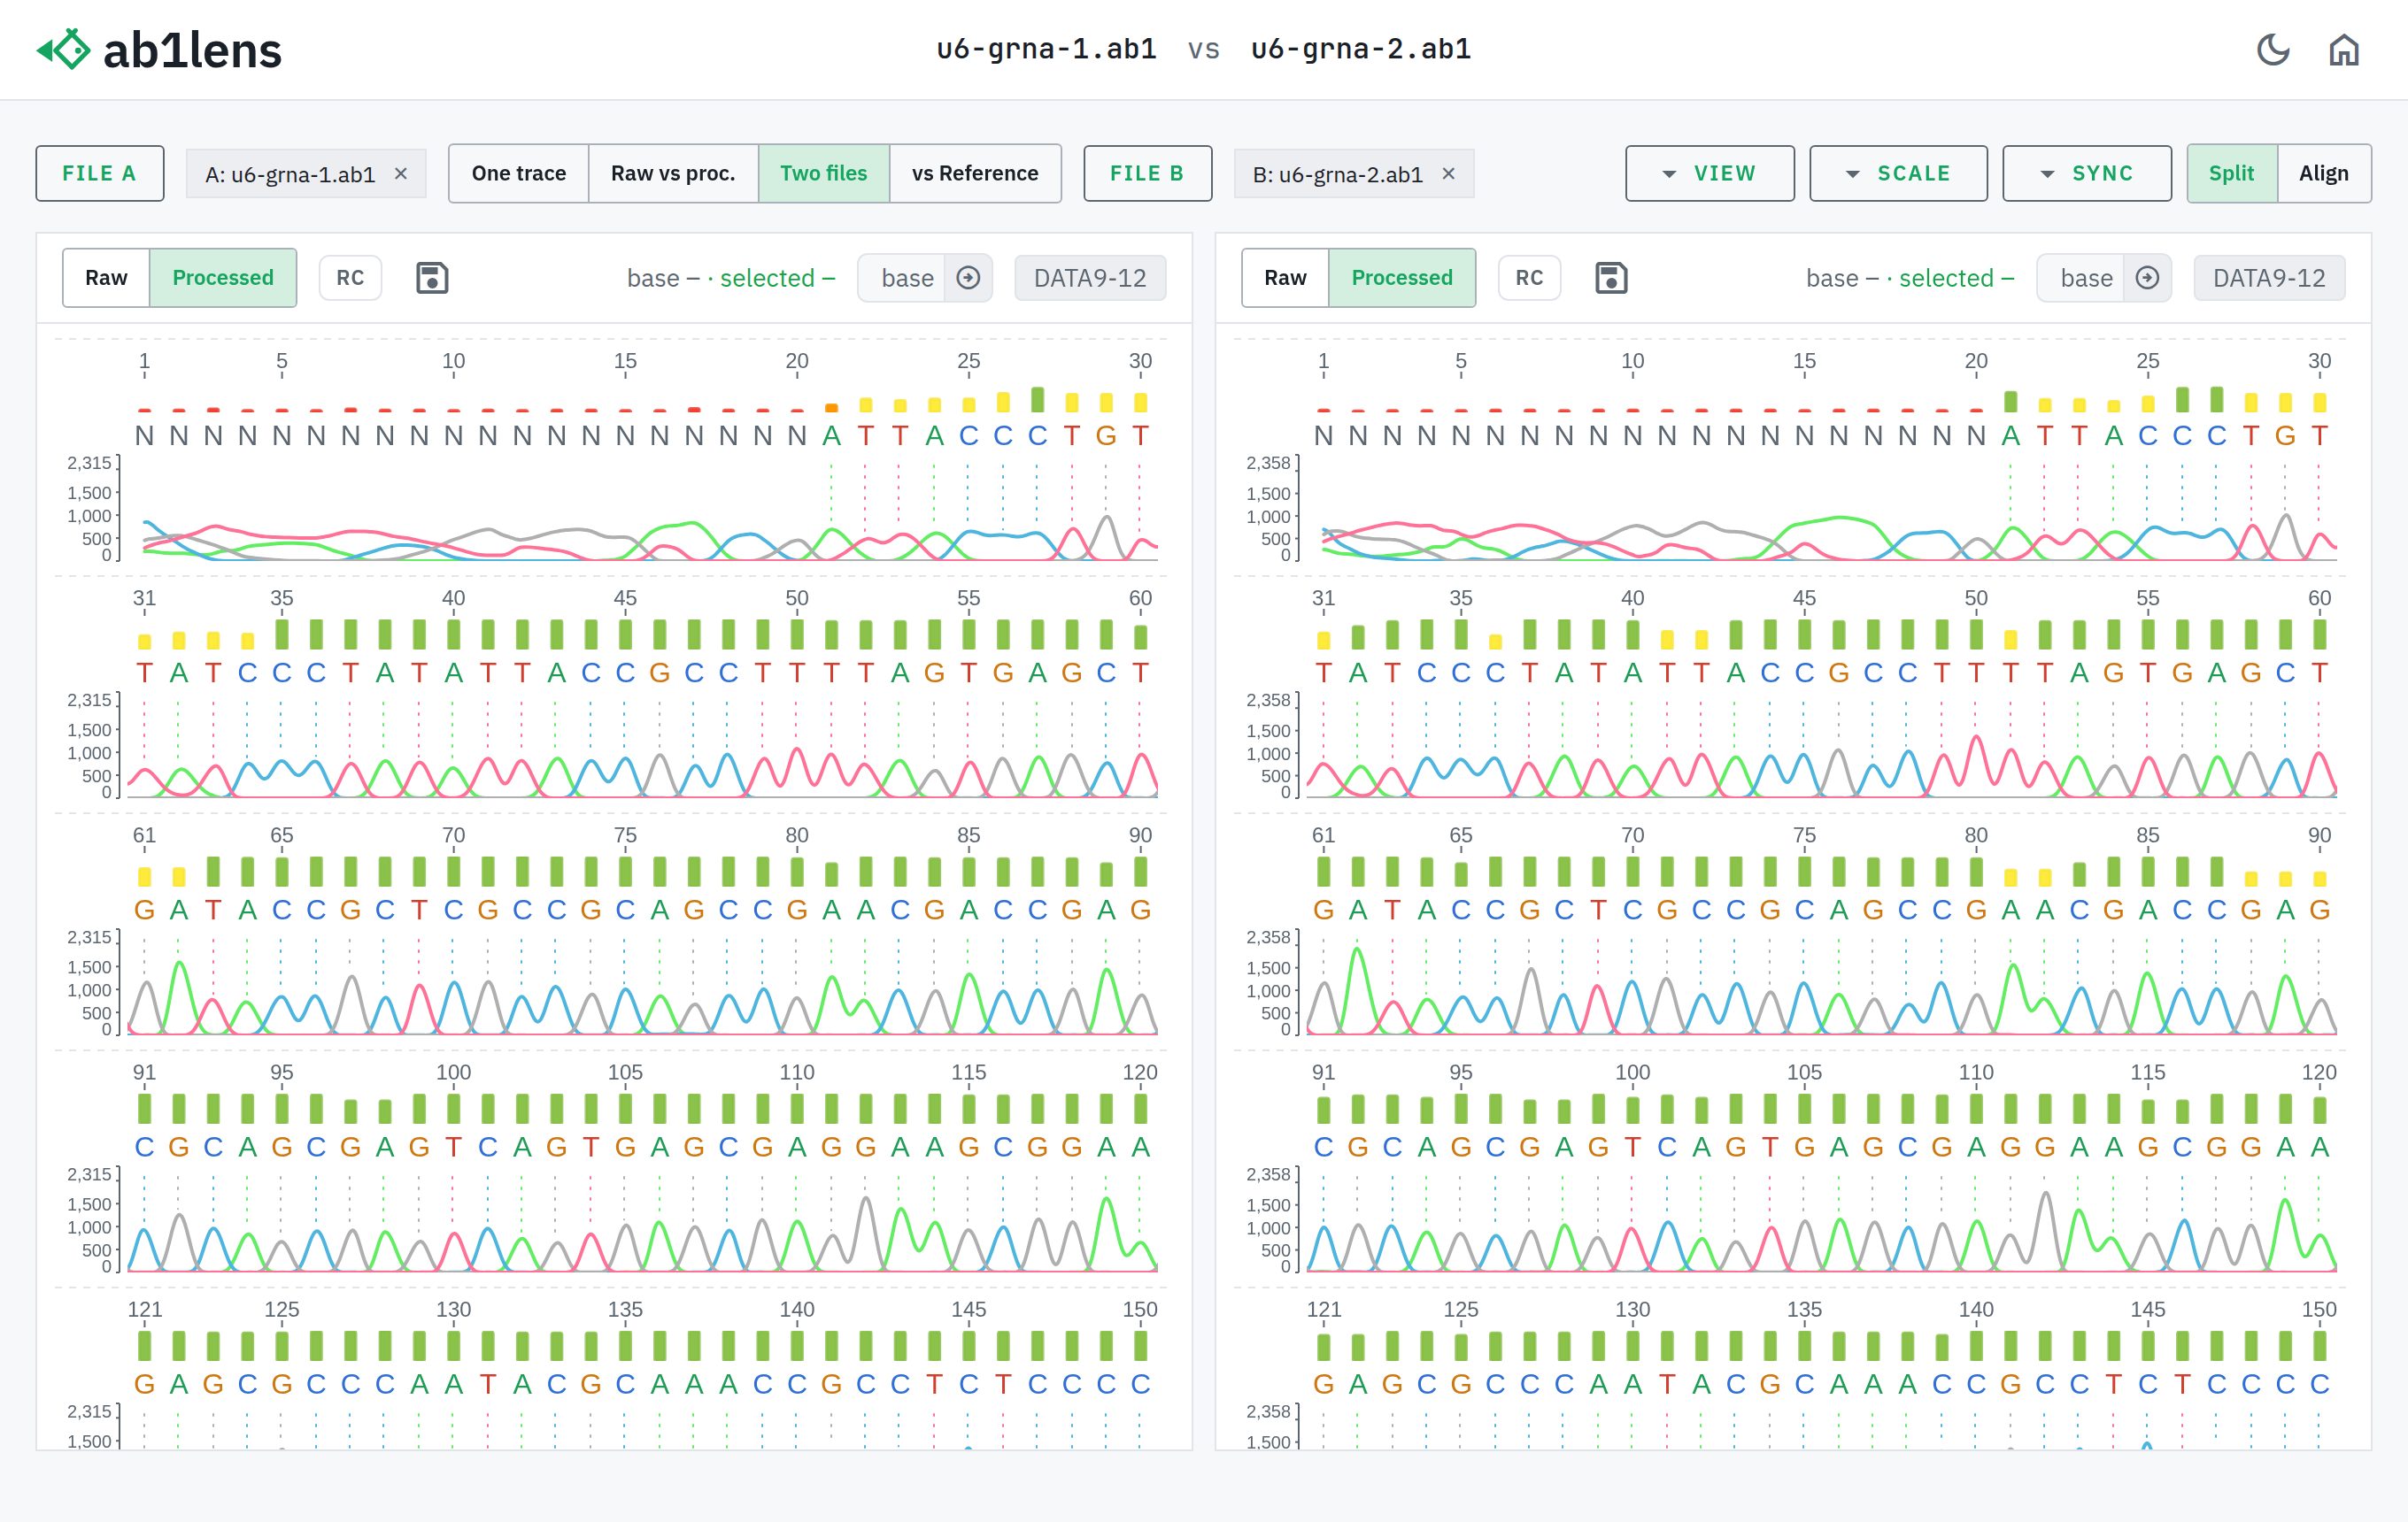
Task: Switch left panel to Raw
Action: [x=106, y=278]
